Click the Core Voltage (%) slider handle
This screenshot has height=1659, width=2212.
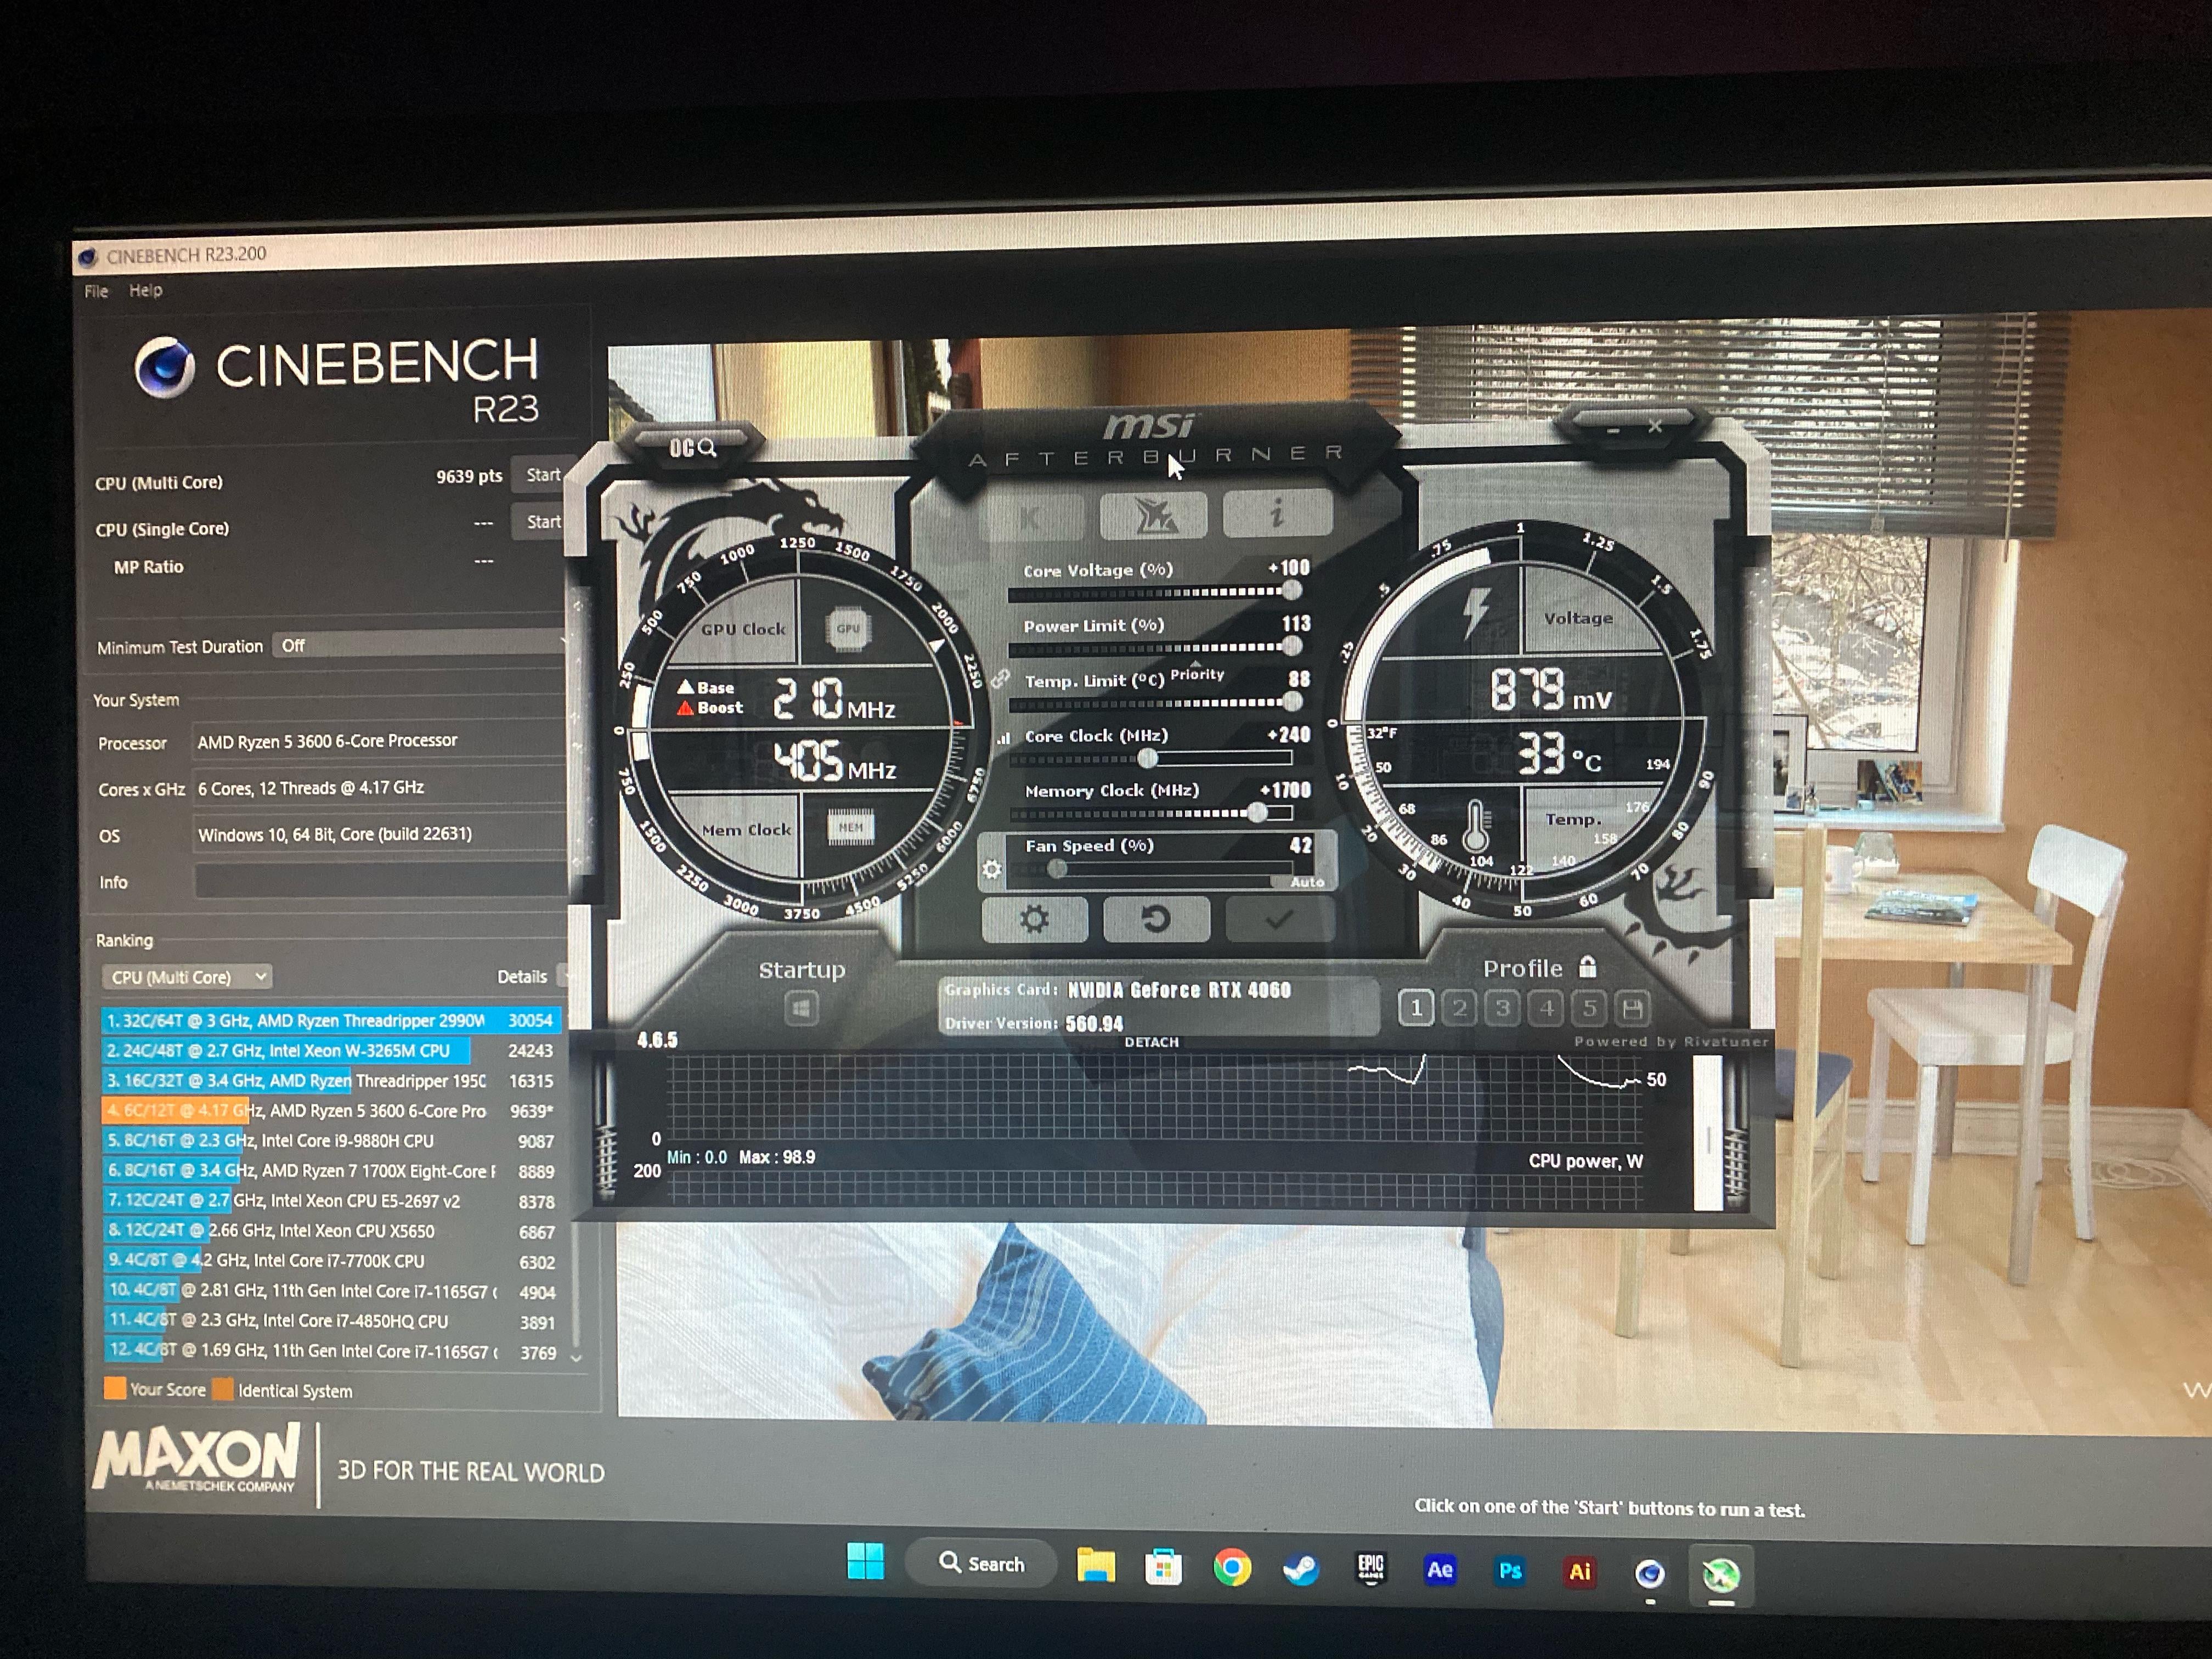click(1291, 591)
